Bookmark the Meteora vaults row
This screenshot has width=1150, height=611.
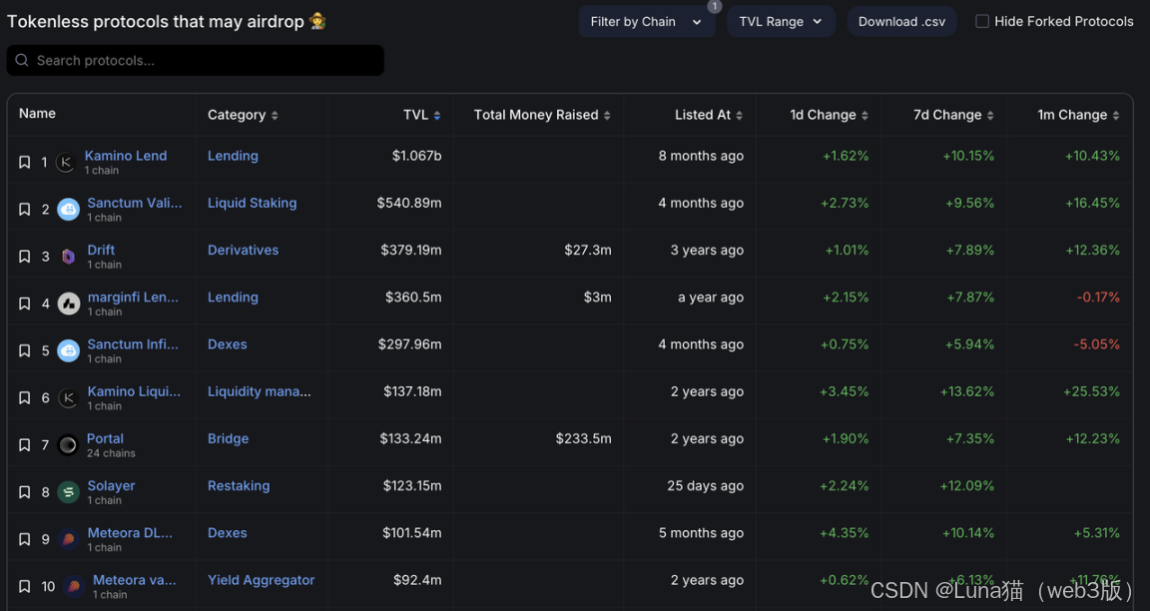pyautogui.click(x=24, y=586)
